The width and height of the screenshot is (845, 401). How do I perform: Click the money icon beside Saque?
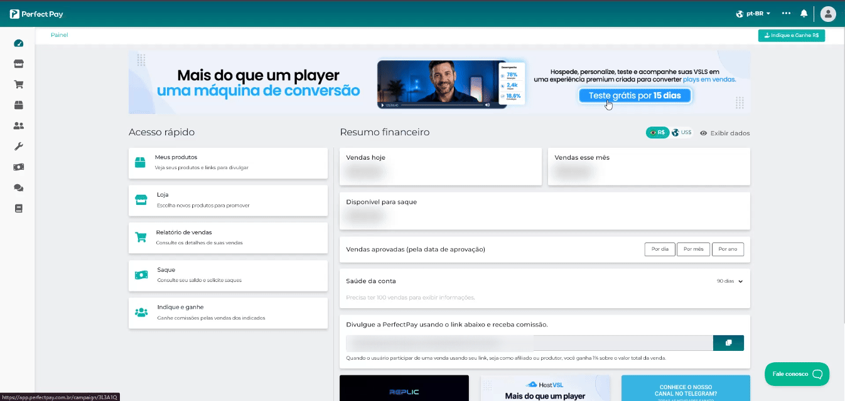click(141, 275)
